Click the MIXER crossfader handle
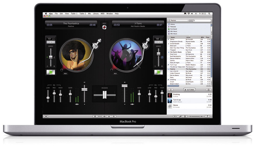The width and height of the screenshot is (256, 146). [x=105, y=95]
